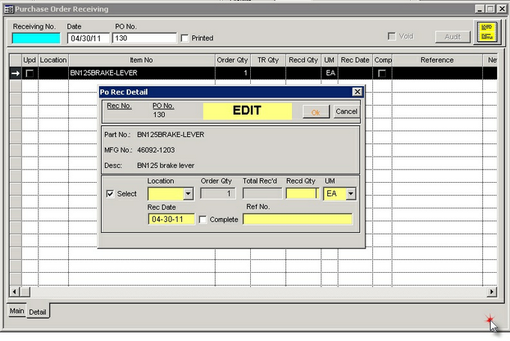This screenshot has width=510, height=341.
Task: Tick the Upd checkbox in first row
Action: pos(30,73)
